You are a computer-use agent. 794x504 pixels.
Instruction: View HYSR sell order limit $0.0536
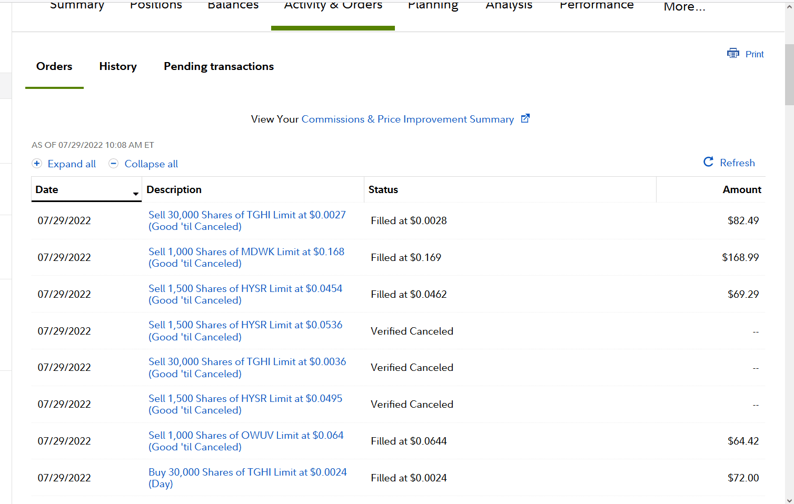point(245,325)
